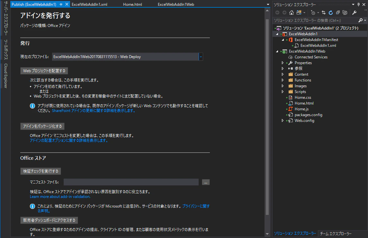Click the Collapse All icon in Solution Explorer
368x238 pixels.
click(x=338, y=13)
